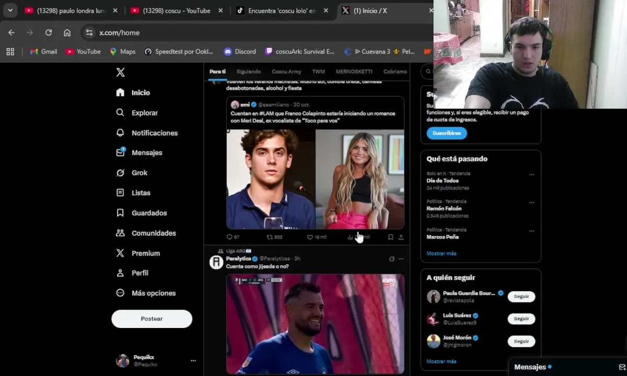Follow José Morón

click(x=521, y=341)
